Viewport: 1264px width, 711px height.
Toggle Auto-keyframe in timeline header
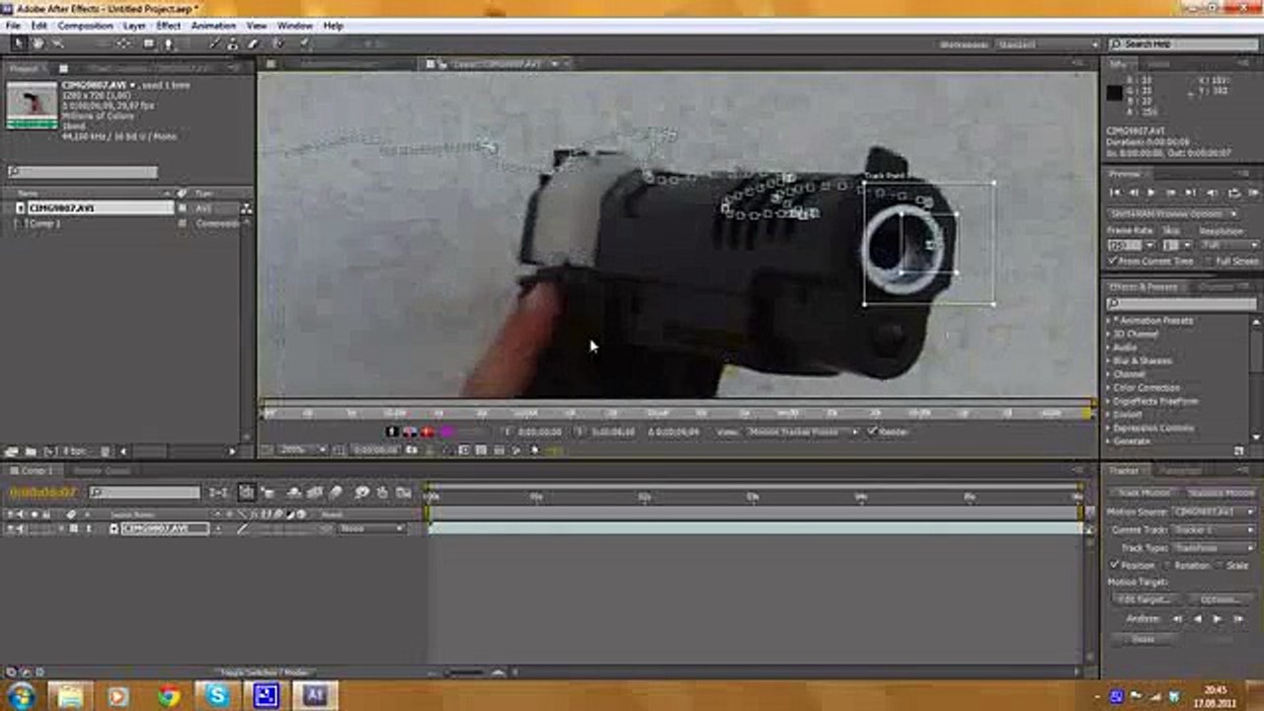pyautogui.click(x=382, y=493)
